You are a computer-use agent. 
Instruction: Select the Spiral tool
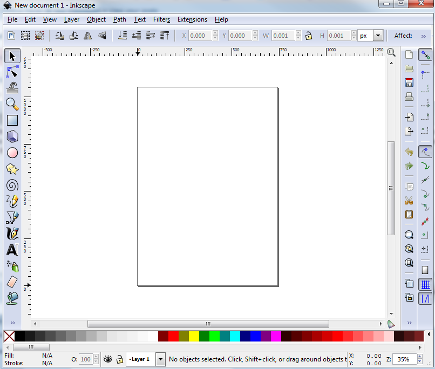point(12,185)
